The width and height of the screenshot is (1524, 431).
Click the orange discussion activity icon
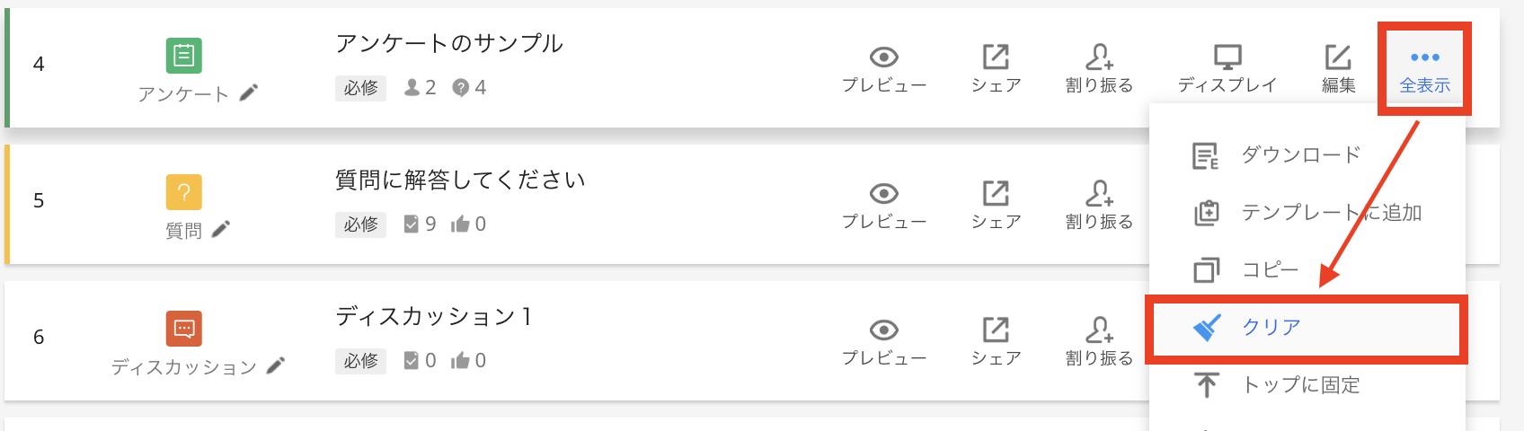point(183,329)
